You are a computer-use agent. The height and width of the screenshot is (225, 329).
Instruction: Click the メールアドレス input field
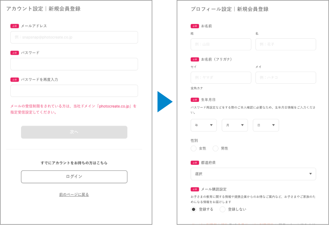point(74,37)
